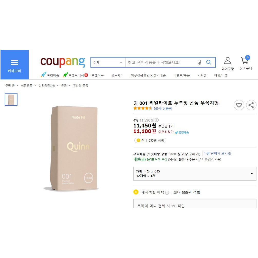Open the 개당 수량 × 수량 option dropdown
Screen dimensions: 258x258
coord(195,174)
